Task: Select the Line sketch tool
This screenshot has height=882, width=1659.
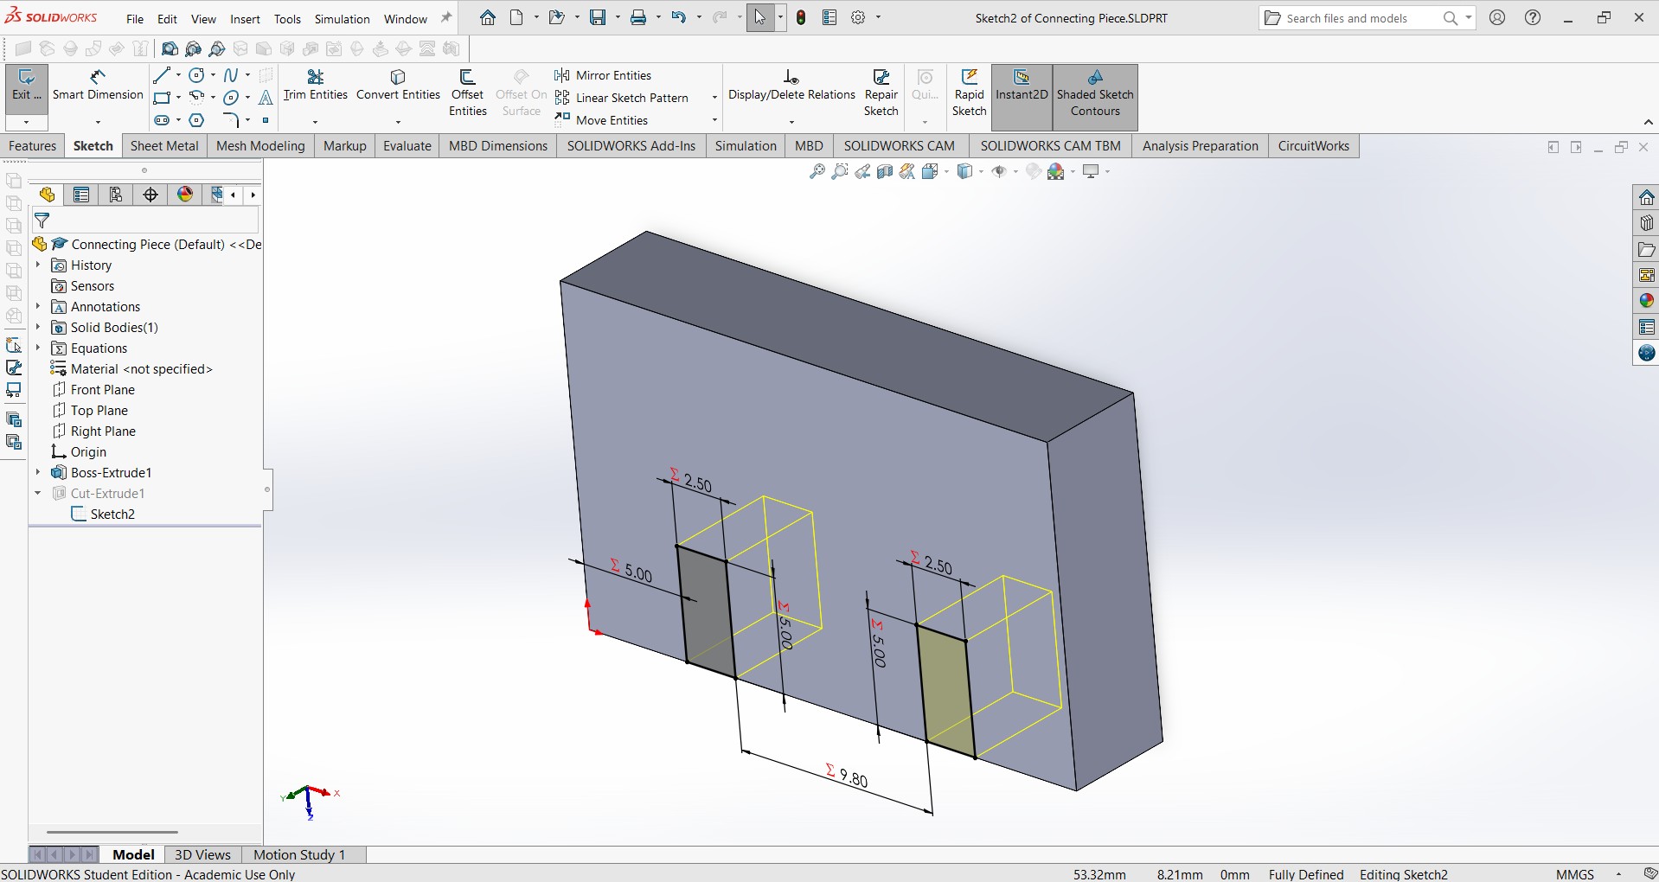Action: click(x=162, y=75)
